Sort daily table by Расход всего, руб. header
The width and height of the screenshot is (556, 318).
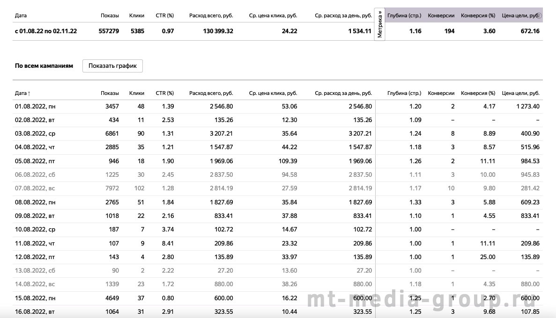point(211,93)
